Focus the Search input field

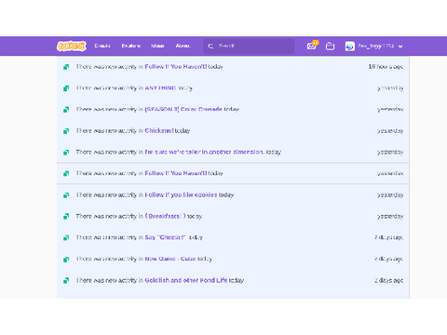249,47
